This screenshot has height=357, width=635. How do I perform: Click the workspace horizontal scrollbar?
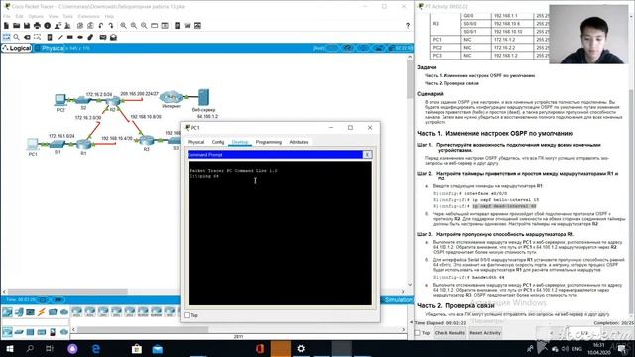click(67, 291)
